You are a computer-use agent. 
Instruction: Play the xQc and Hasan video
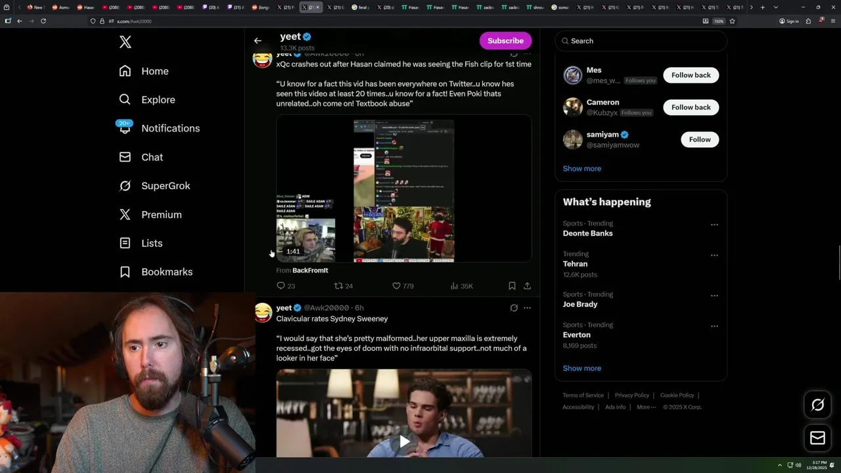pyautogui.click(x=403, y=189)
